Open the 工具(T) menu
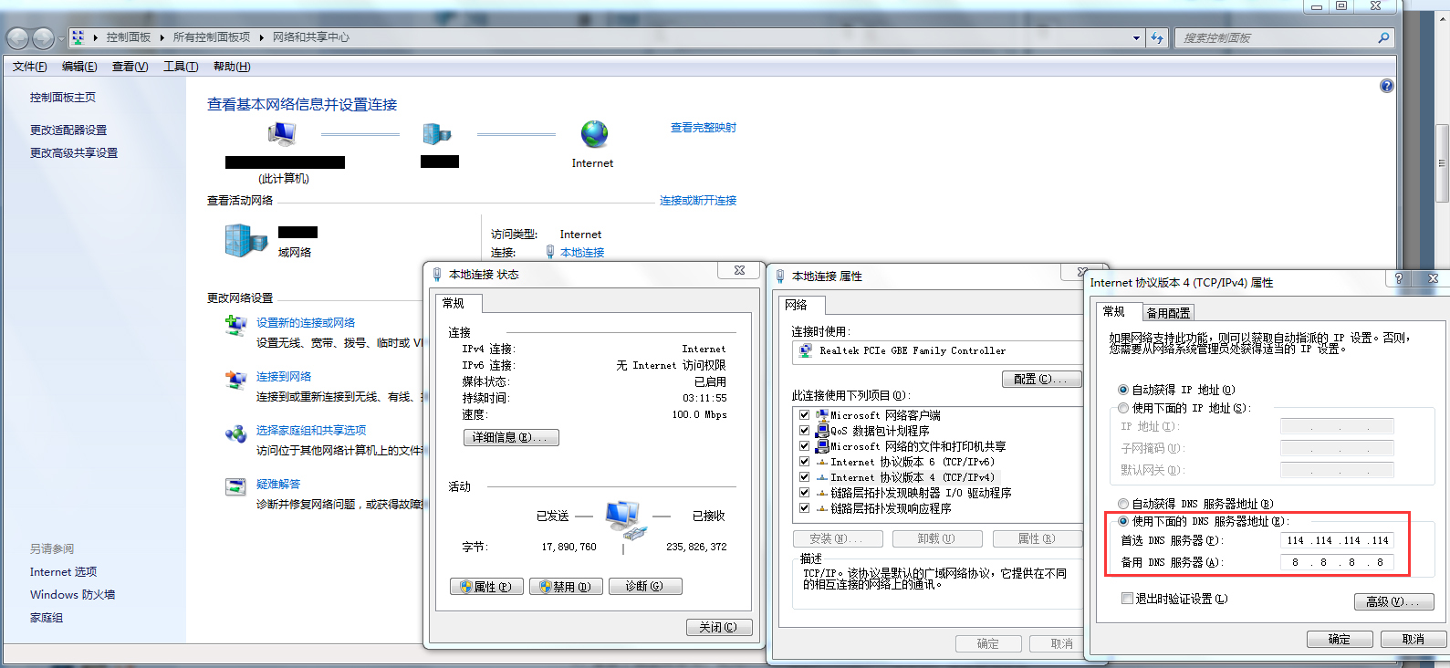Viewport: 1450px width, 668px height. point(180,67)
